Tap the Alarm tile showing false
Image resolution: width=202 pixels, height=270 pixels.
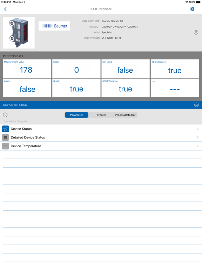click(x=27, y=88)
